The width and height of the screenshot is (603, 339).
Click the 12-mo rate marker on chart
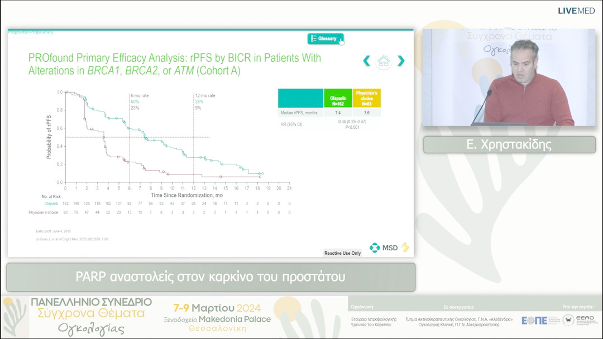coord(204,96)
